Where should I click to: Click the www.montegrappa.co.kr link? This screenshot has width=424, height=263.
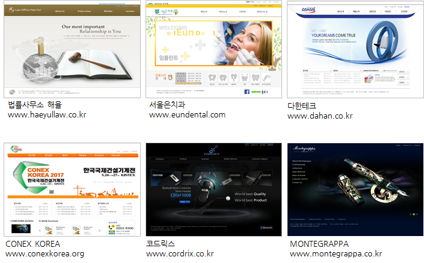click(336, 254)
